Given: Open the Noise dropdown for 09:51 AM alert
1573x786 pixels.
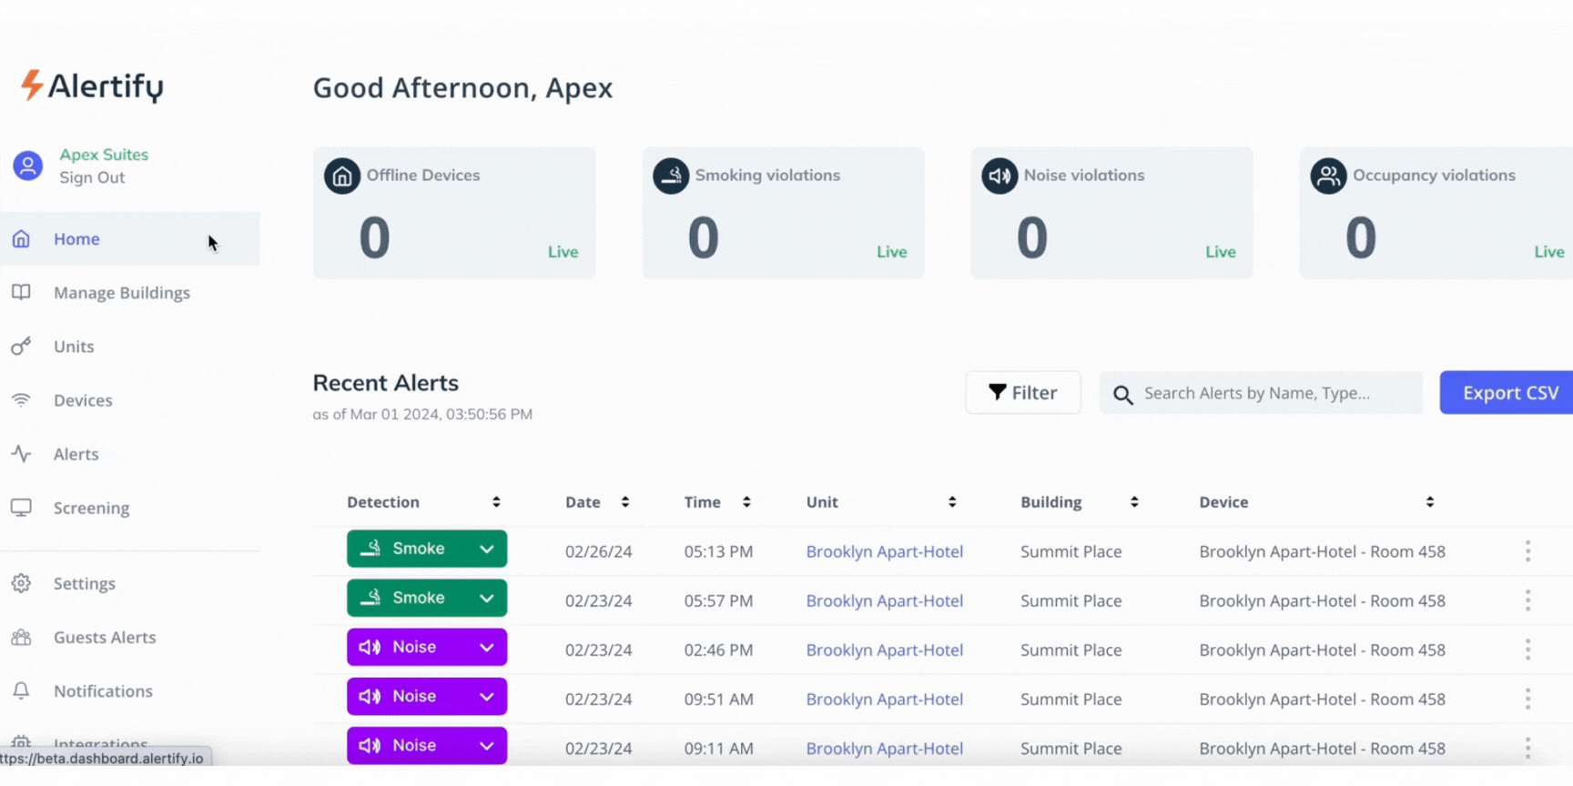Looking at the screenshot, I should (487, 697).
